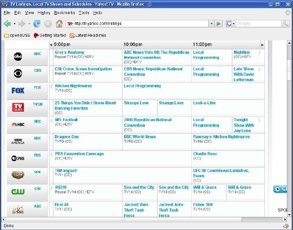This screenshot has height=230, width=293.
Task: Click the CBS eye logo
Action: [x=18, y=73]
